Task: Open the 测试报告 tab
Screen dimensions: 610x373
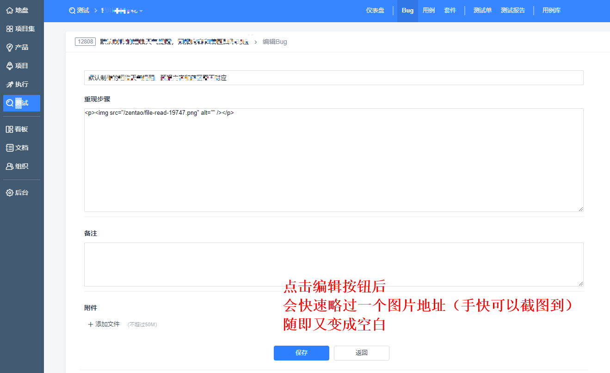Action: click(513, 10)
